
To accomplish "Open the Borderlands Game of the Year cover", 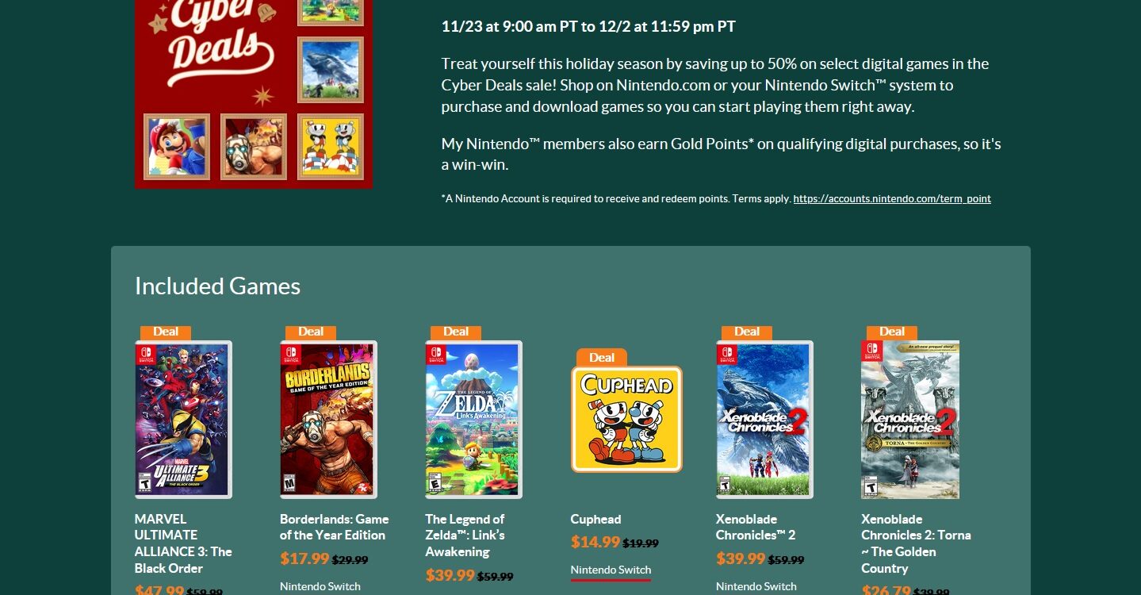I will [x=328, y=420].
